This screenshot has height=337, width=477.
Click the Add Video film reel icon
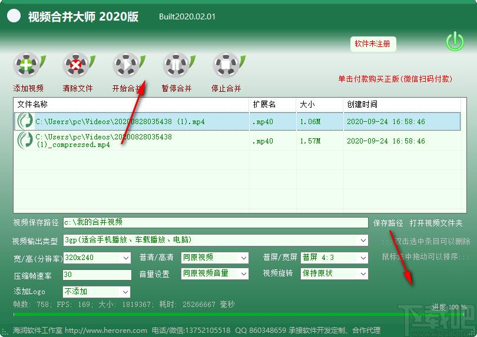(x=28, y=65)
